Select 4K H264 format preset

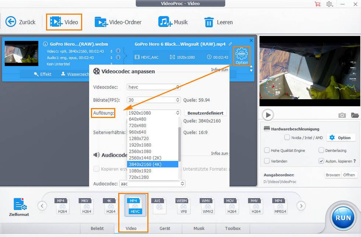111,206
